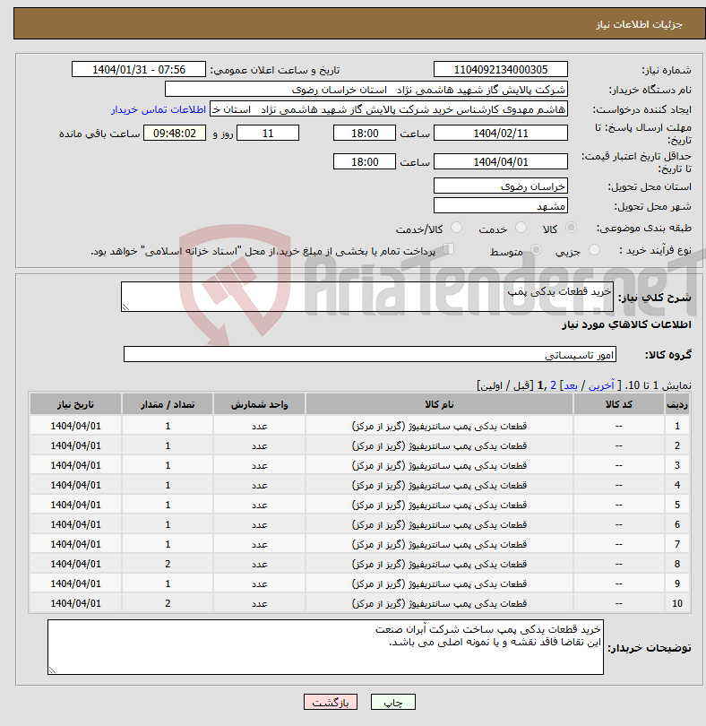706x726 pixels.
Task: Click column header تاریخ نیاز
Action: 75,404
